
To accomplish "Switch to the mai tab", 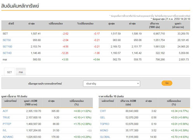I will click(21, 72).
